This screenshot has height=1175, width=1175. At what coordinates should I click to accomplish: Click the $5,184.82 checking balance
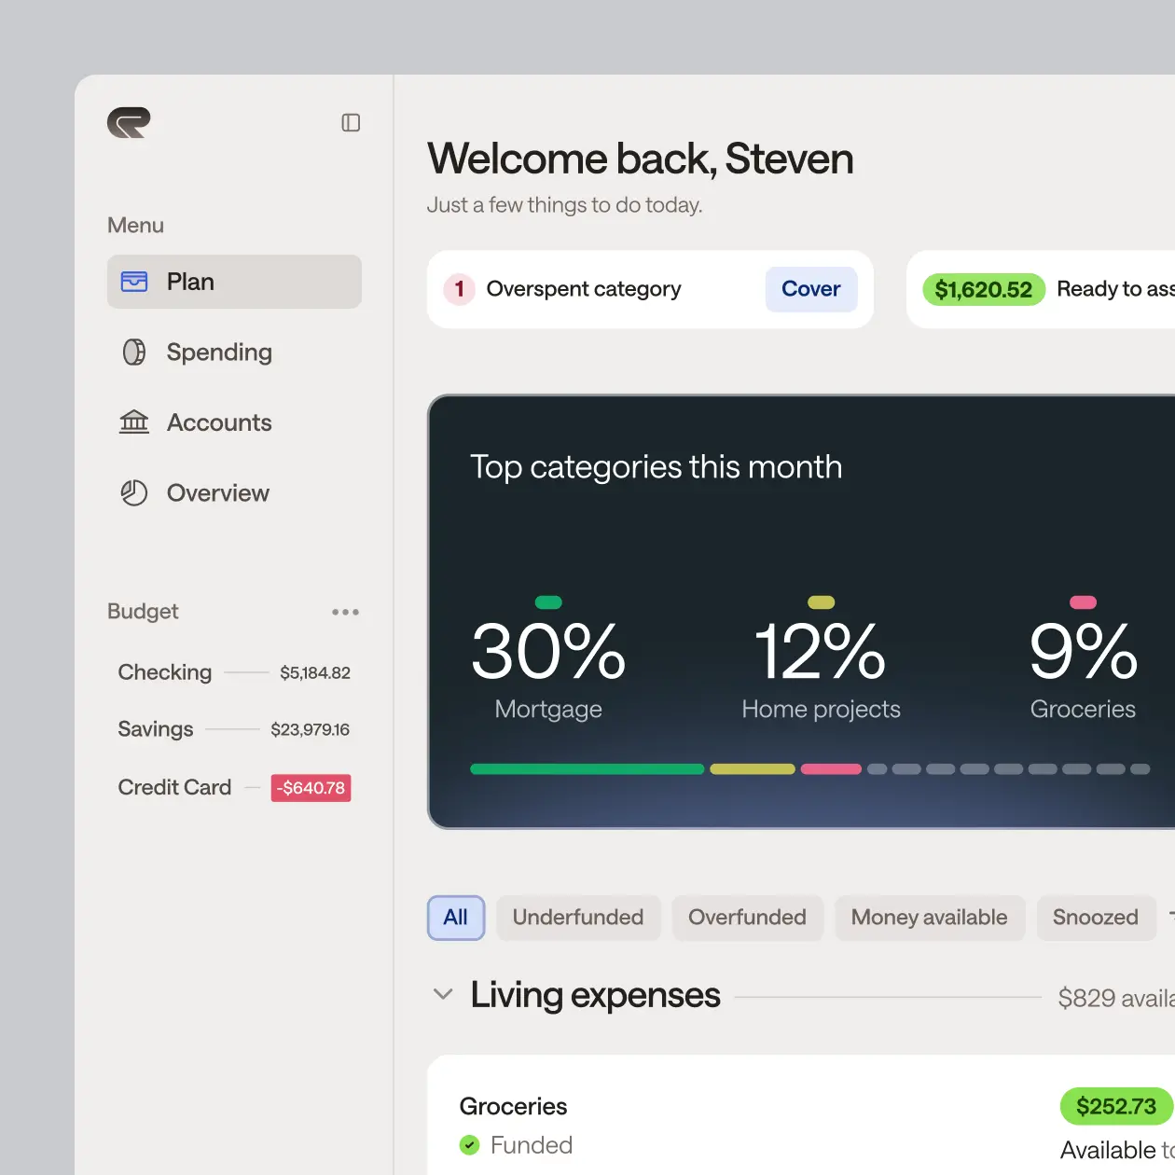tap(315, 672)
